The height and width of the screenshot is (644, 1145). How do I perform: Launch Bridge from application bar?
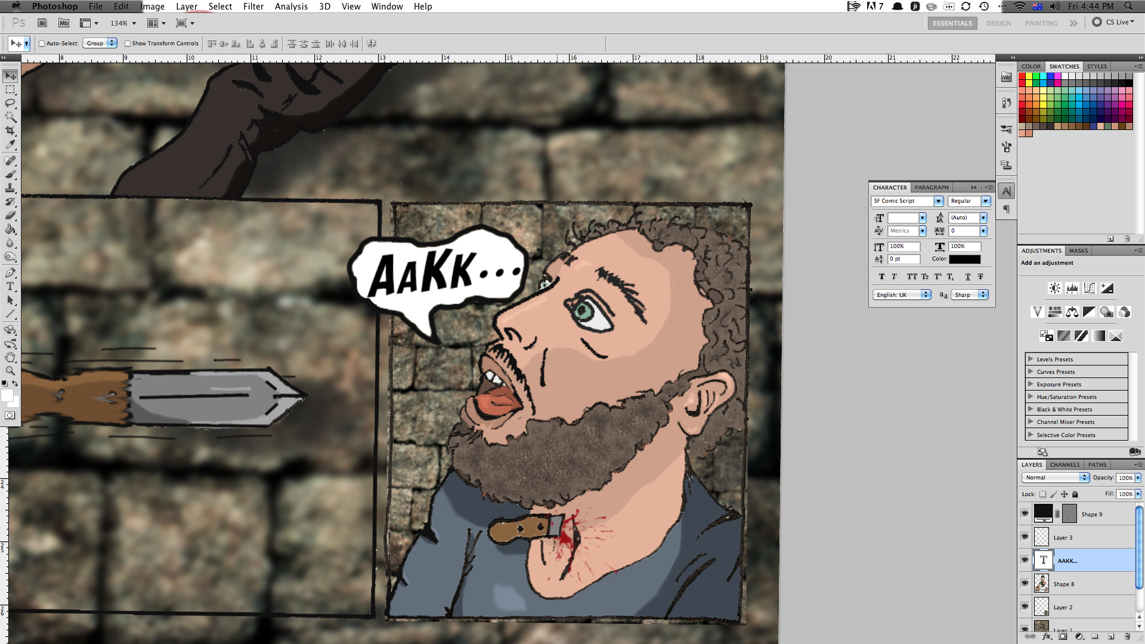[42, 23]
